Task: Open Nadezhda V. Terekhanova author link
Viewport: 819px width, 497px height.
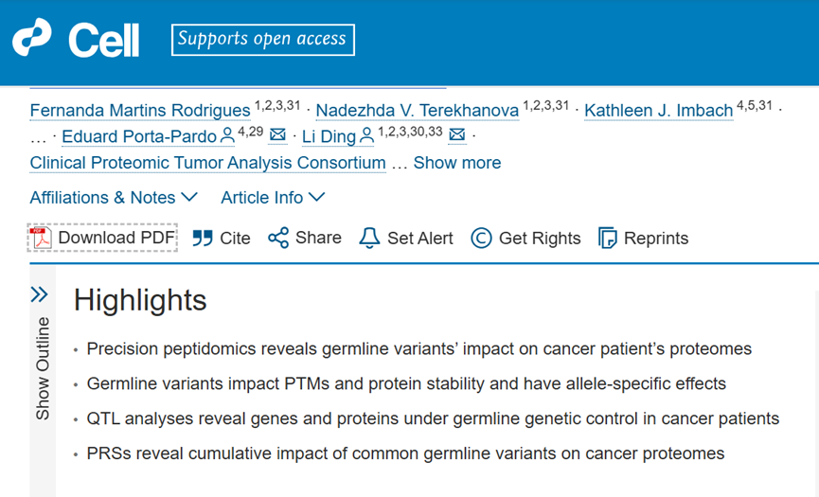Action: pyautogui.click(x=417, y=111)
